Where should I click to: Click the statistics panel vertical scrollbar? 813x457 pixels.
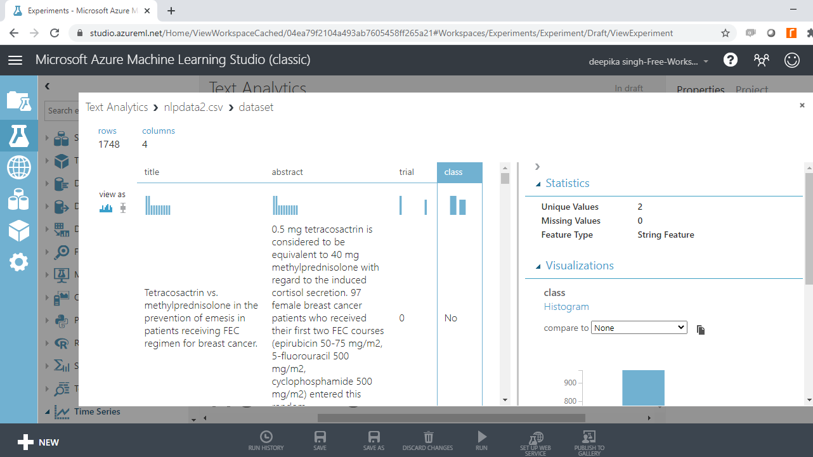click(809, 228)
